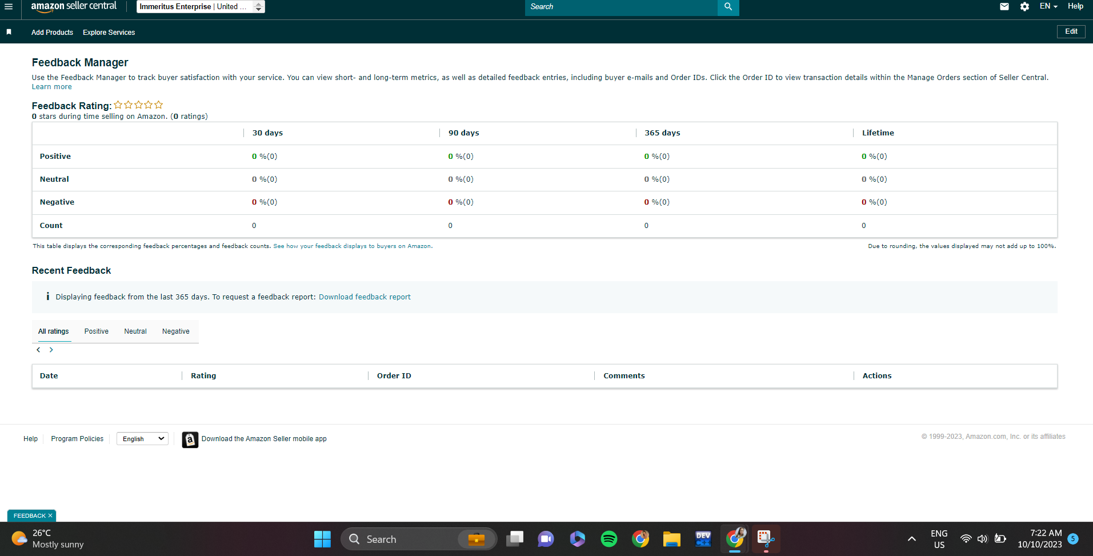Screen dimensions: 1093x556
Task: Go to next feedback page arrow
Action: (x=51, y=350)
